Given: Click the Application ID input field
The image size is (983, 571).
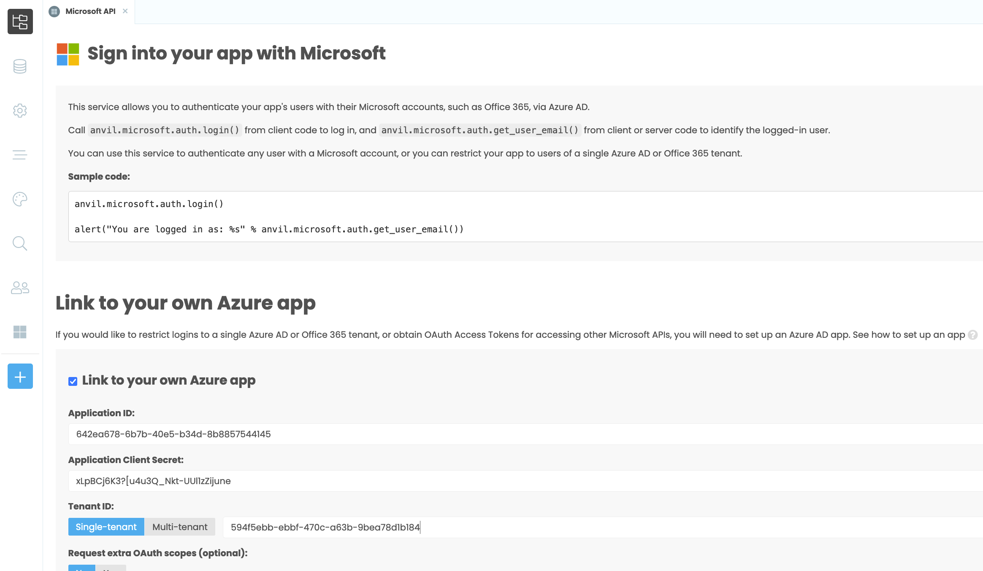Looking at the screenshot, I should coord(295,434).
